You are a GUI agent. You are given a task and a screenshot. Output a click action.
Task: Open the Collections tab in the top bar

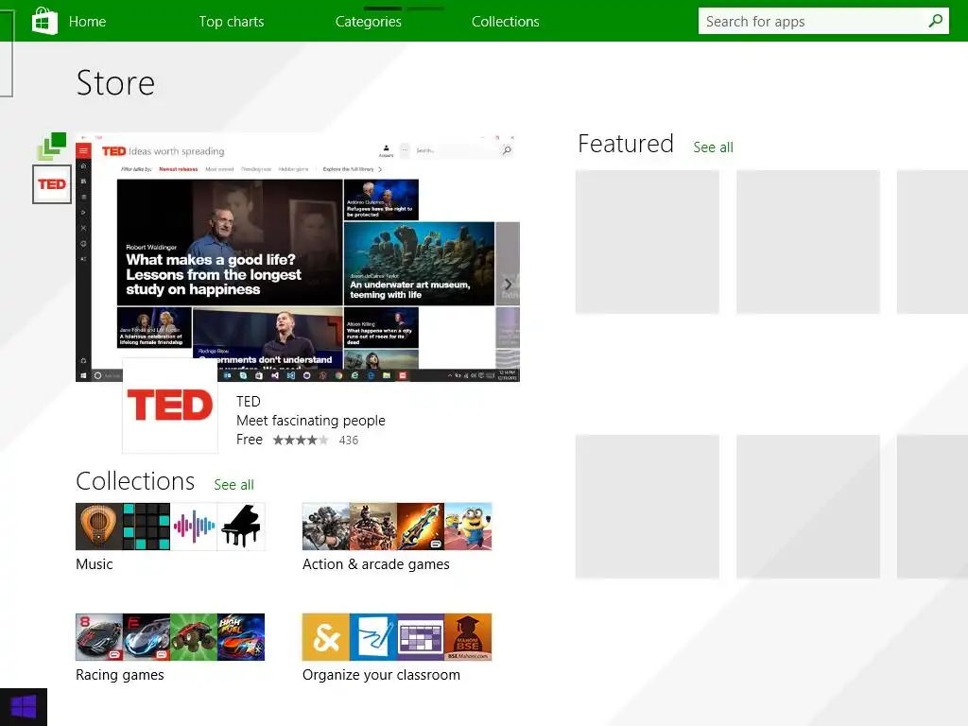505,22
